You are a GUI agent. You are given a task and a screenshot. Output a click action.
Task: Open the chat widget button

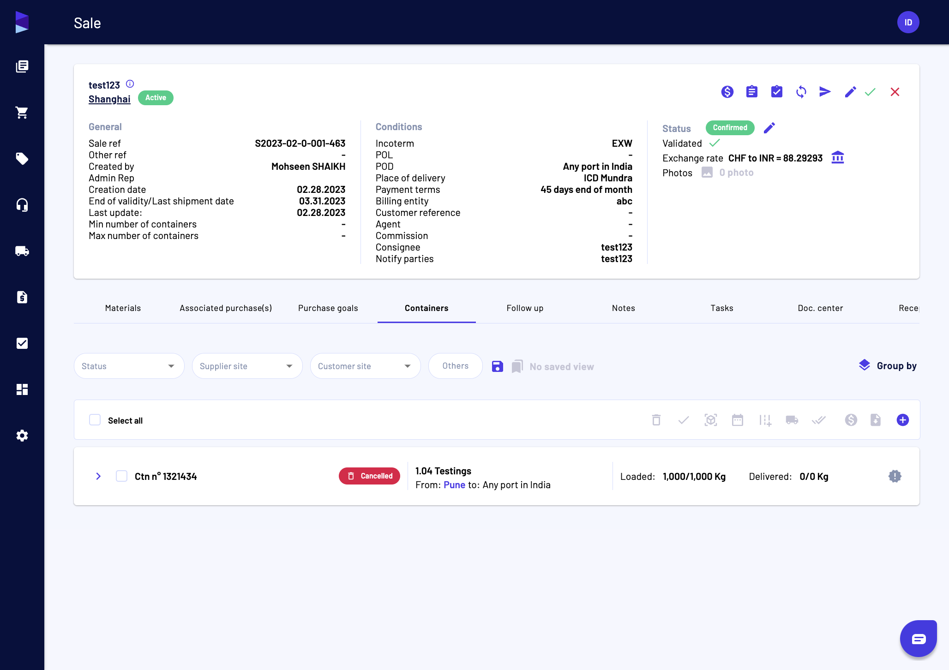919,639
